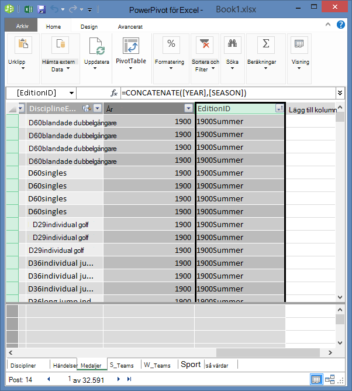This screenshot has width=352, height=391.
Task: Open DisciplineE column filter dropdown
Action: pyautogui.click(x=97, y=108)
